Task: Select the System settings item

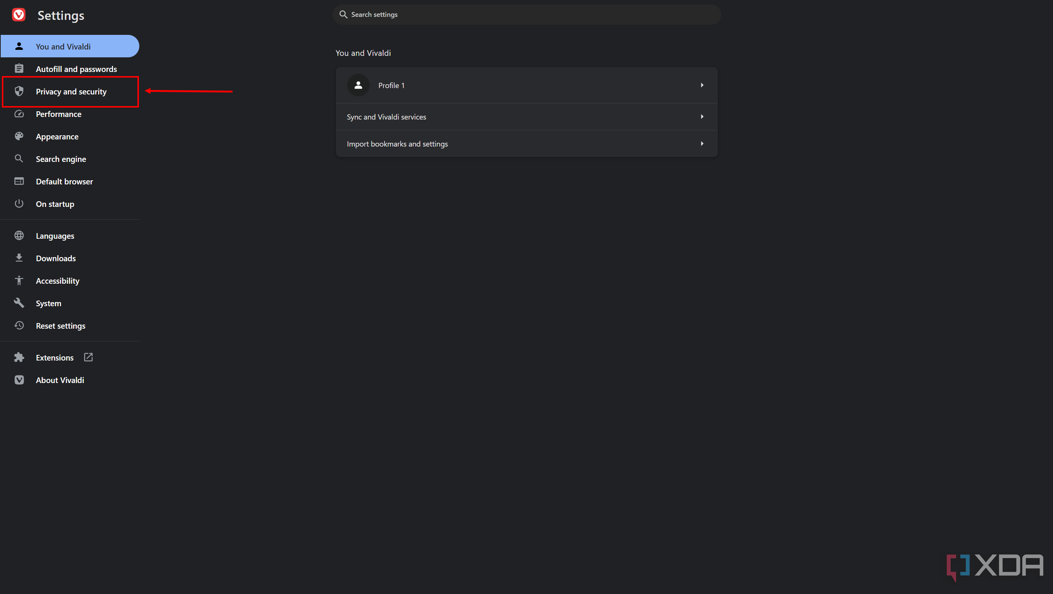Action: pyautogui.click(x=48, y=302)
